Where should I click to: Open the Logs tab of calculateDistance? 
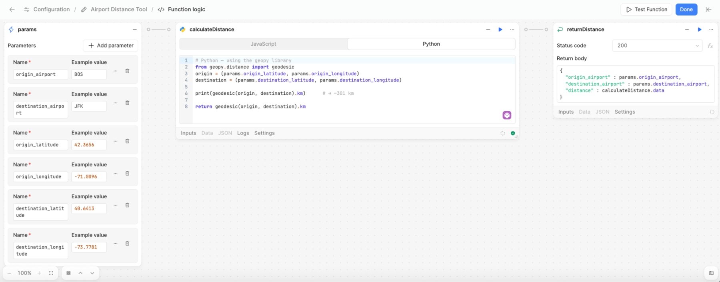(x=243, y=133)
